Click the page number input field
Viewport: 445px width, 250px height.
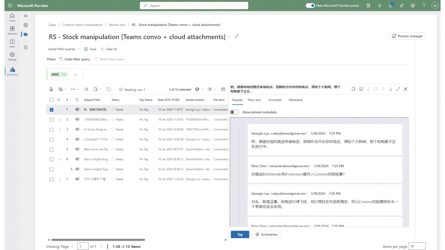pos(83,246)
